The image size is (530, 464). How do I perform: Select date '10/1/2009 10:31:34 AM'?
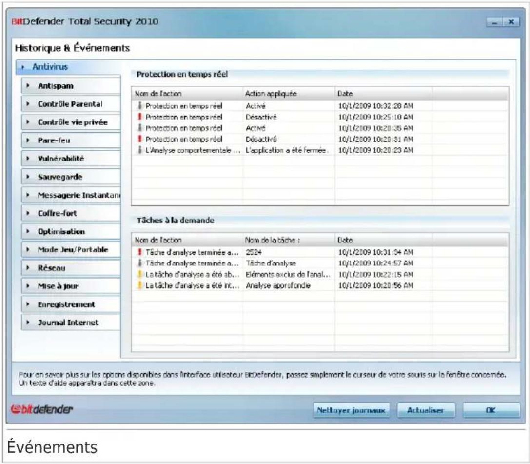click(376, 252)
